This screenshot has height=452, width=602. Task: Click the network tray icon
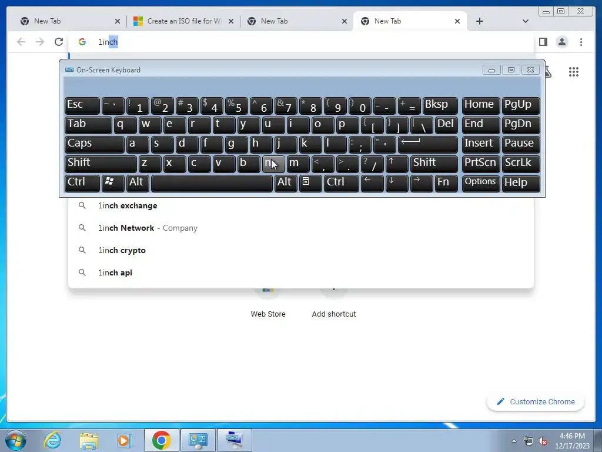click(x=529, y=441)
